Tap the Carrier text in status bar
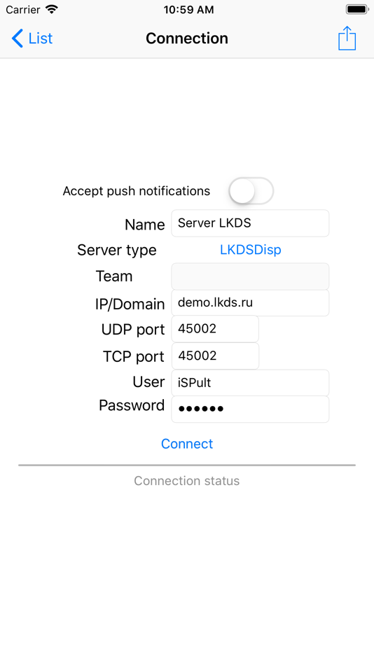This screenshot has width=374, height=665. 23,9
